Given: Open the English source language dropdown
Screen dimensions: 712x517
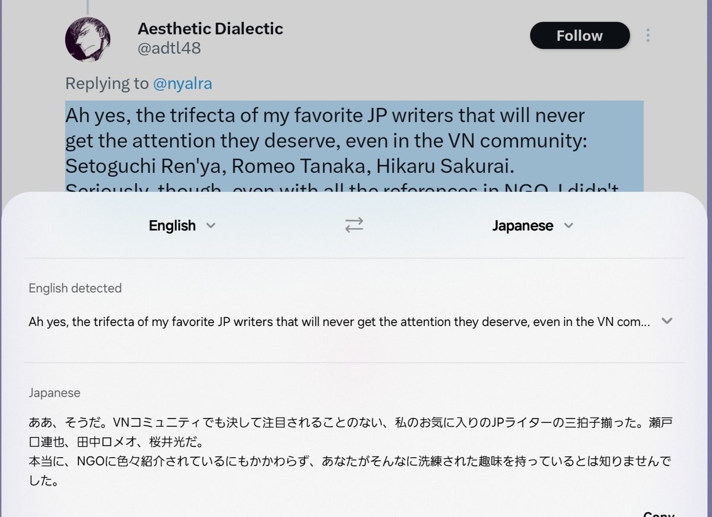Looking at the screenshot, I should pyautogui.click(x=172, y=226).
